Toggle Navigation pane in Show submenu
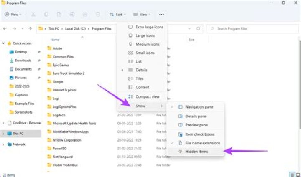The image size is (301, 177). (195, 107)
